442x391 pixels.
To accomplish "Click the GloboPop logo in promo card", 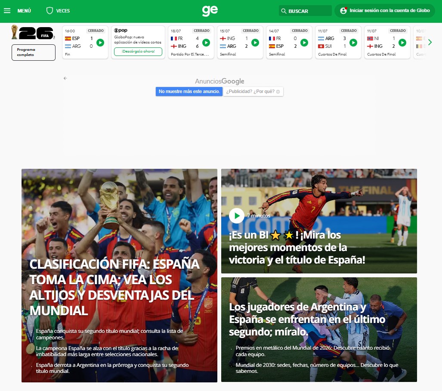I will (x=121, y=31).
